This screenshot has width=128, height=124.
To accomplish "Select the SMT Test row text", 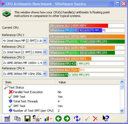I will [x=19, y=106].
